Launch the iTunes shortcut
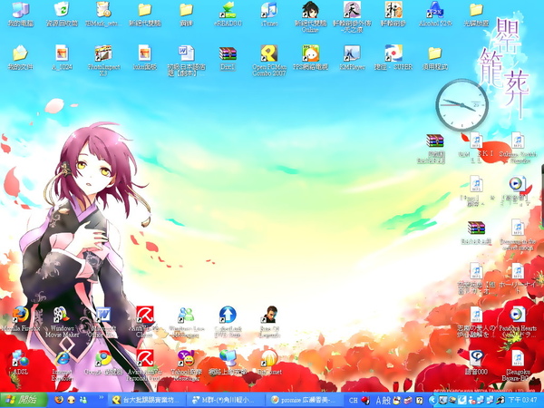544x408 pixels. [269, 14]
